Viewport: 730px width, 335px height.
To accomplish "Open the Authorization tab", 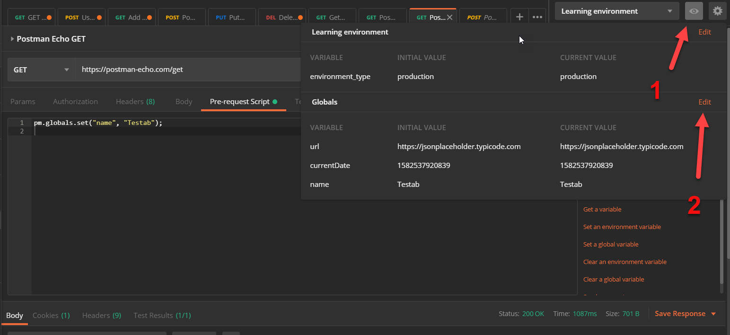I will point(75,101).
